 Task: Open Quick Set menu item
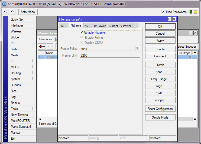[x=22, y=19]
